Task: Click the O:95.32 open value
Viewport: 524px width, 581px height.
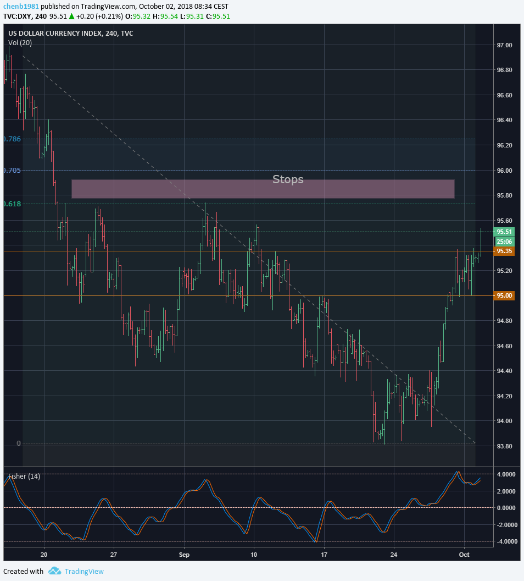Action: click(138, 17)
